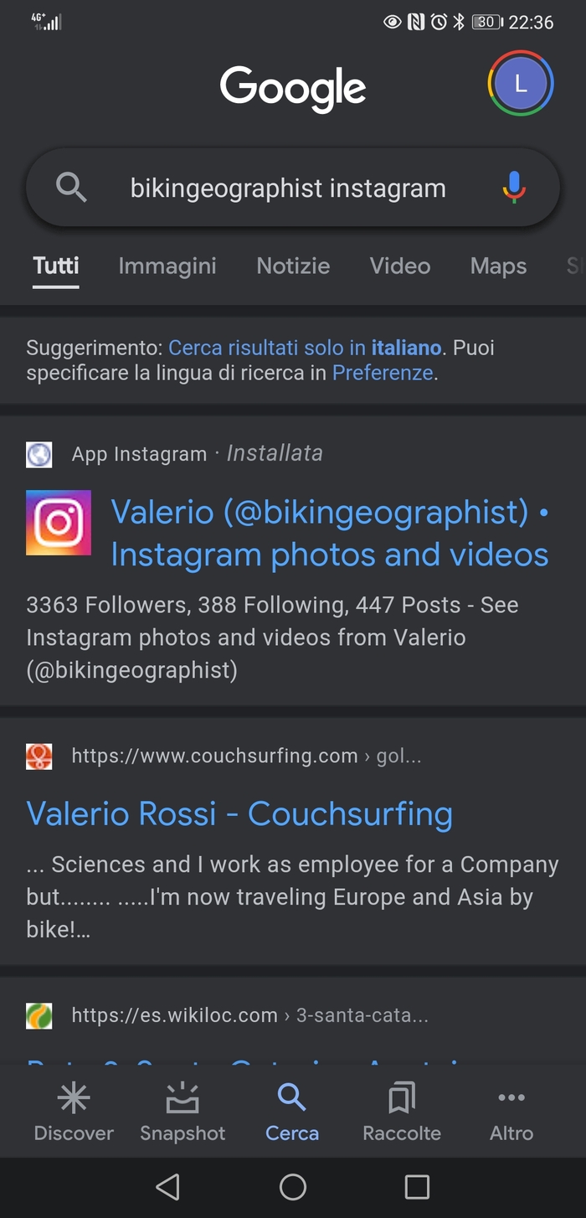
Task: Open Valerio Rossi - Couchsurfing result
Action: point(239,813)
